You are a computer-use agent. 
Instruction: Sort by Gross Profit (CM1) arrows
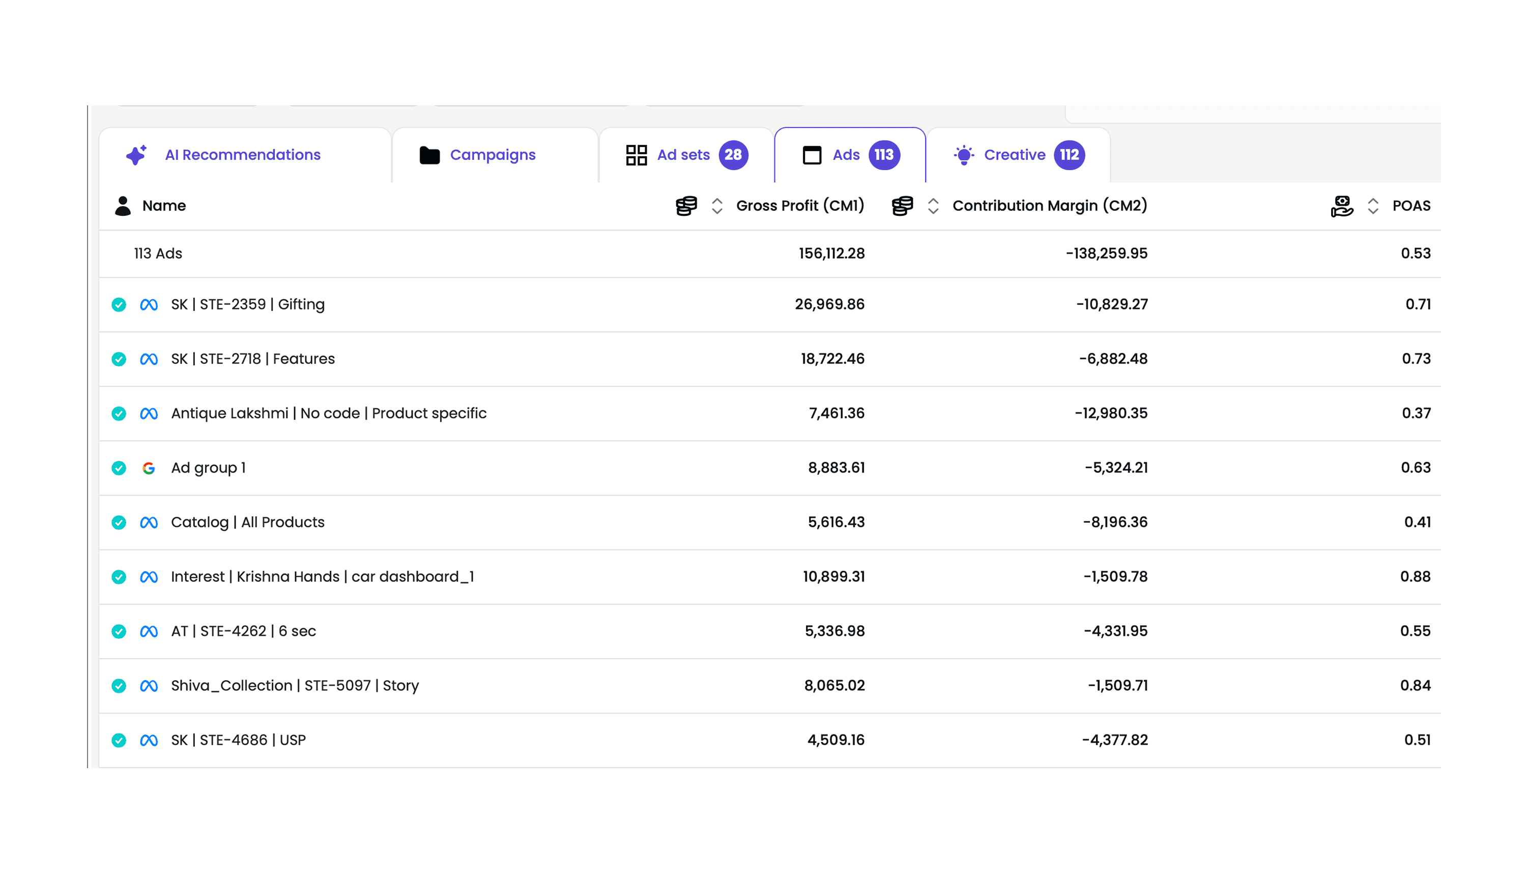(x=716, y=206)
